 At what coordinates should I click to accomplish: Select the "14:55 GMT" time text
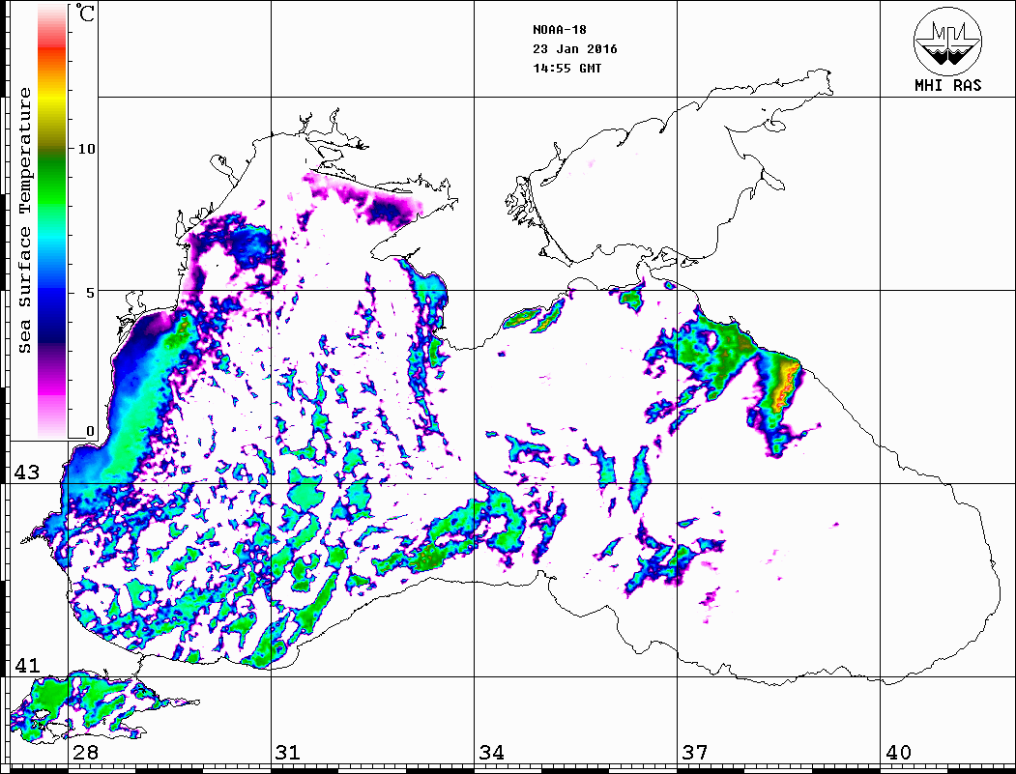[566, 68]
